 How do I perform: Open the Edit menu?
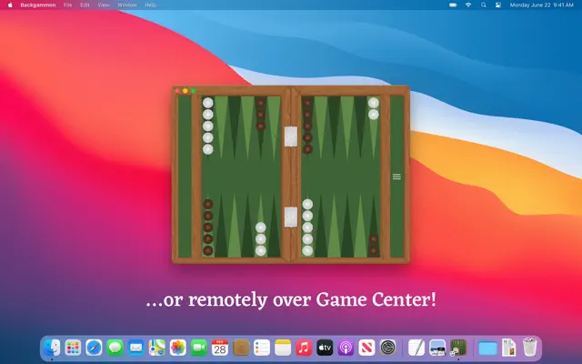(85, 5)
